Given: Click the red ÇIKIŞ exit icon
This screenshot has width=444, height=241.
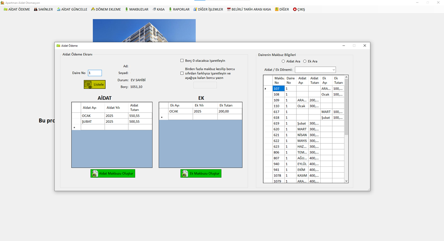Looking at the screenshot, I should click(295, 9).
